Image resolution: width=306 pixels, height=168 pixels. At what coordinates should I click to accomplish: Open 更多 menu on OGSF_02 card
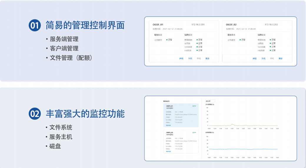tap(281, 59)
